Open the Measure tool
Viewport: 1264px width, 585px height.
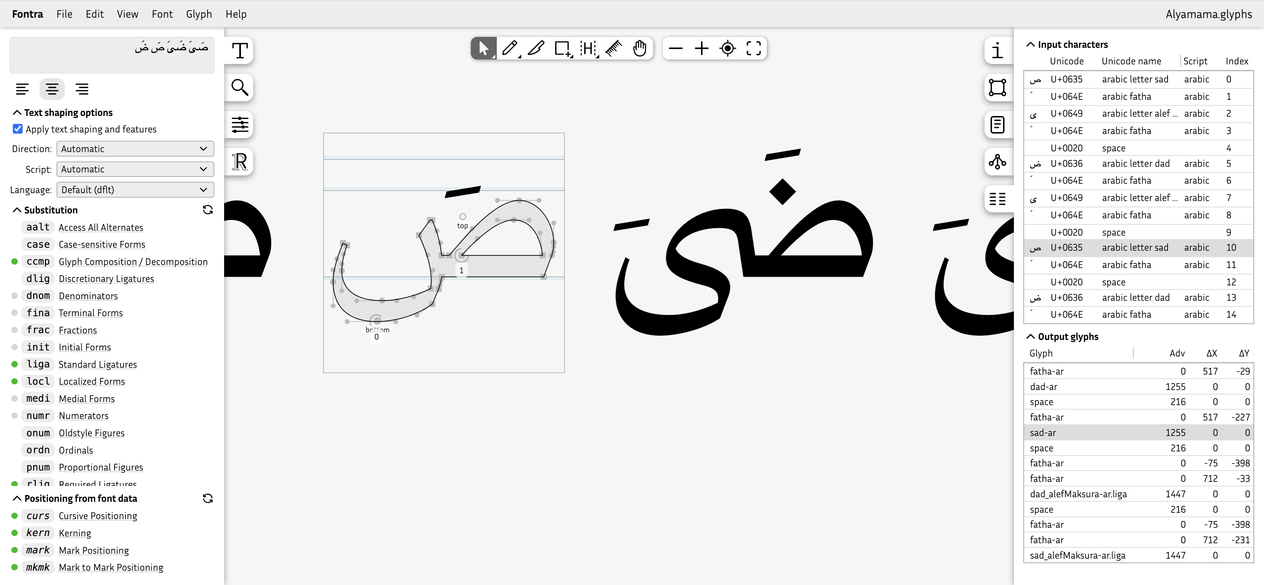point(614,48)
